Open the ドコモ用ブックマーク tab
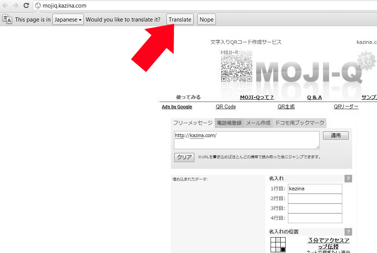Viewport: 377px width, 253px height. [299, 123]
